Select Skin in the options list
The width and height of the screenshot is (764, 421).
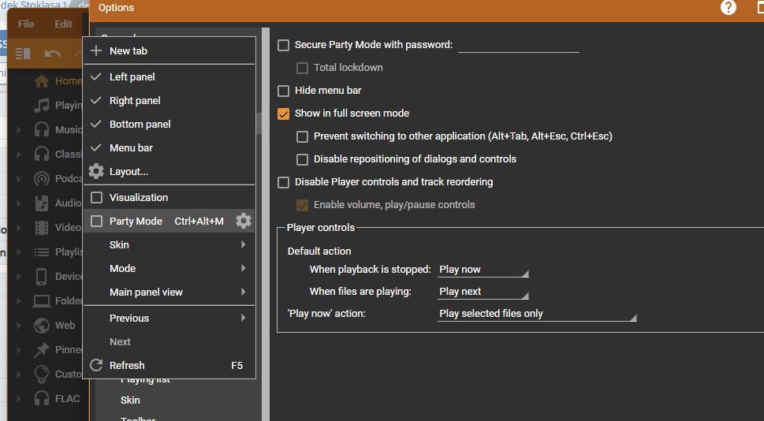click(130, 401)
